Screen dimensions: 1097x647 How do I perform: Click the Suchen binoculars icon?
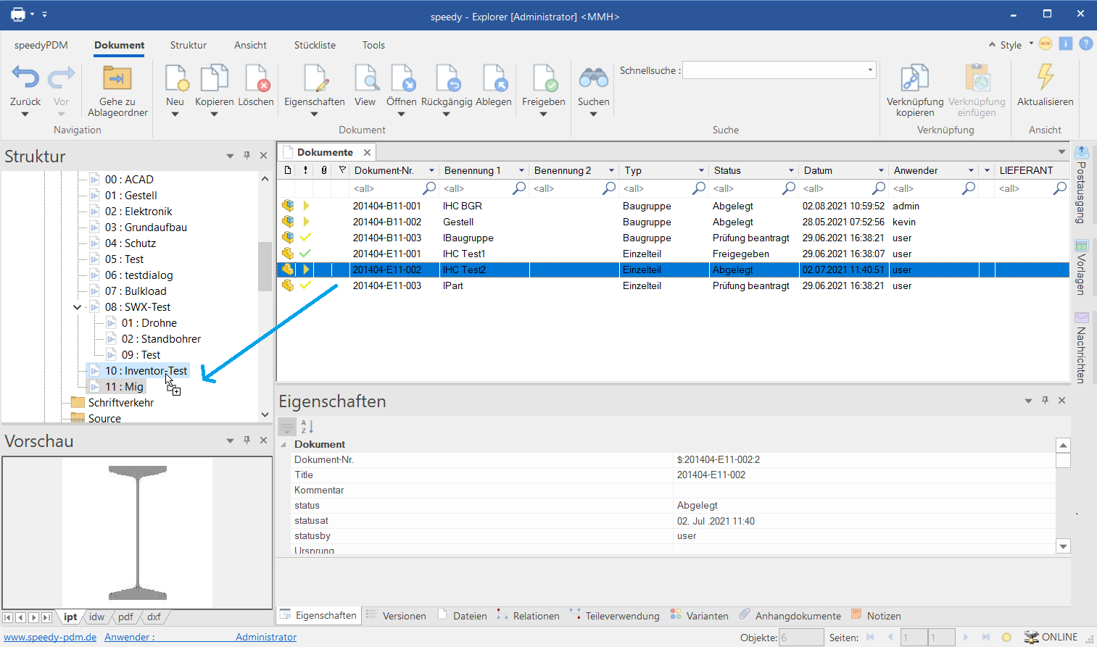pyautogui.click(x=593, y=78)
